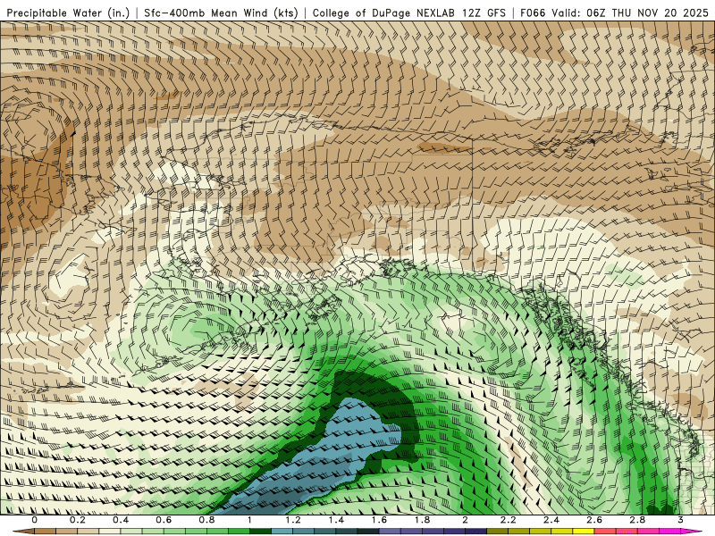Click the "2.6" label on the color scale
This screenshot has height=536, width=715.
[x=594, y=520]
